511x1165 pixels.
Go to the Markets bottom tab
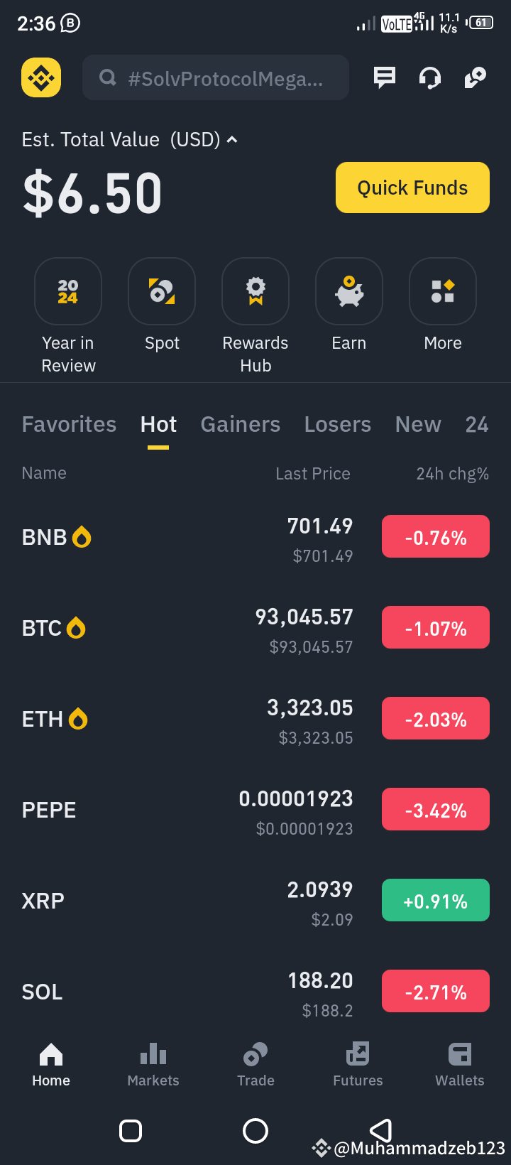click(153, 1066)
